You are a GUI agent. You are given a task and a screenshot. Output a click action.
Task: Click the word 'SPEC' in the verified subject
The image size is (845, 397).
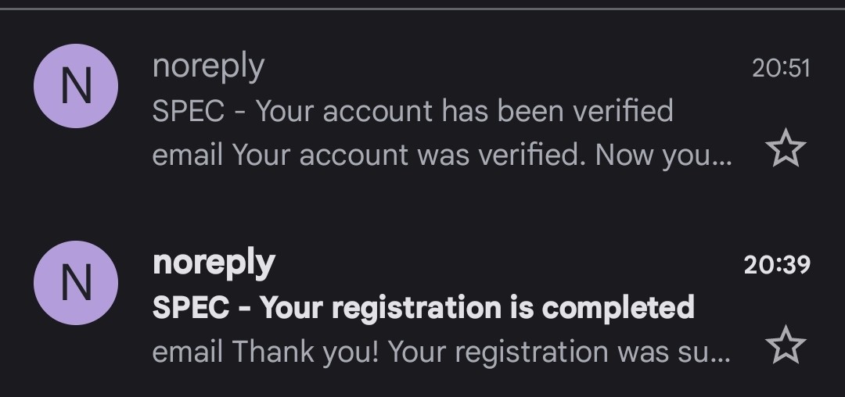point(186,111)
